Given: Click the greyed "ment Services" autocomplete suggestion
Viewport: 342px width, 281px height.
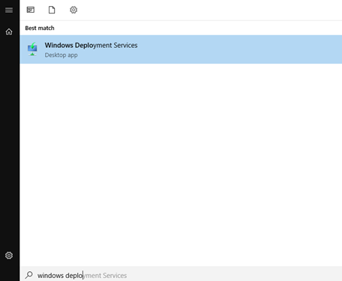Looking at the screenshot, I should tap(105, 275).
